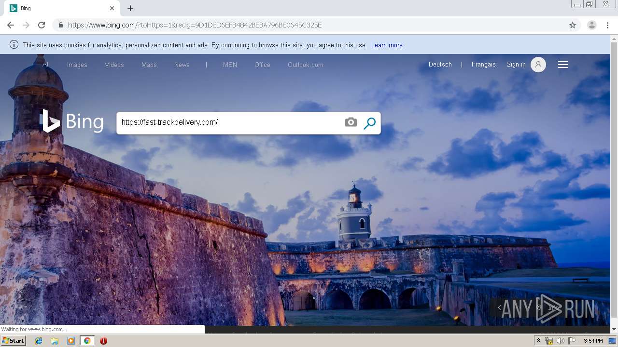This screenshot has width=618, height=347.
Task: Show previous background image arrow
Action: coord(499,307)
